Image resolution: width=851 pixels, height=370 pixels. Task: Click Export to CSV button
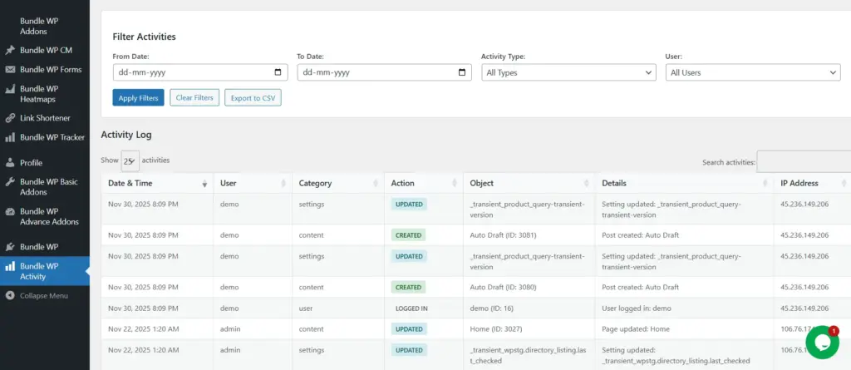[253, 98]
